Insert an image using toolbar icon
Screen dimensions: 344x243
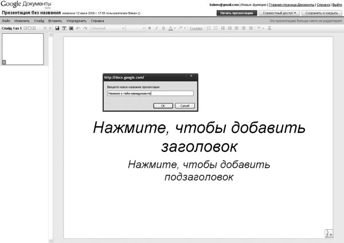pyautogui.click(x=71, y=28)
